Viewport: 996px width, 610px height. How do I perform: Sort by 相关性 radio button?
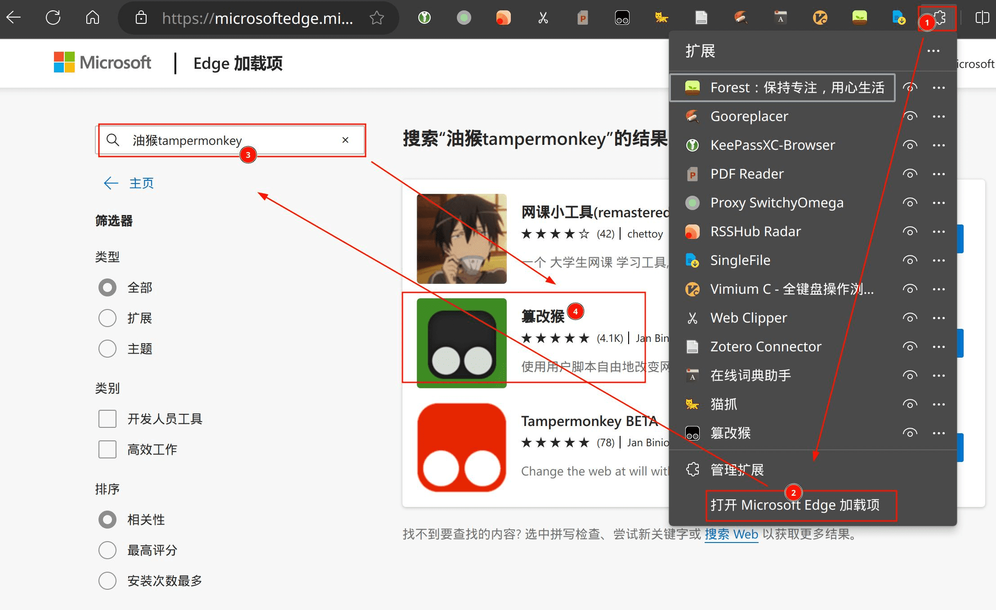click(x=107, y=520)
